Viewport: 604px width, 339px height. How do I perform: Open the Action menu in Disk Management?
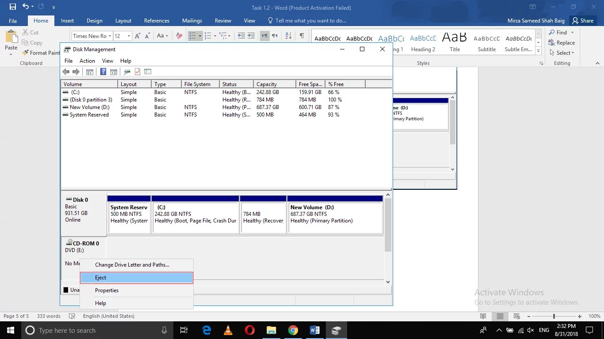pyautogui.click(x=87, y=60)
